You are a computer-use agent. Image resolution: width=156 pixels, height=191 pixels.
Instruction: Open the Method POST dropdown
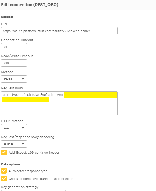[x=14, y=79]
